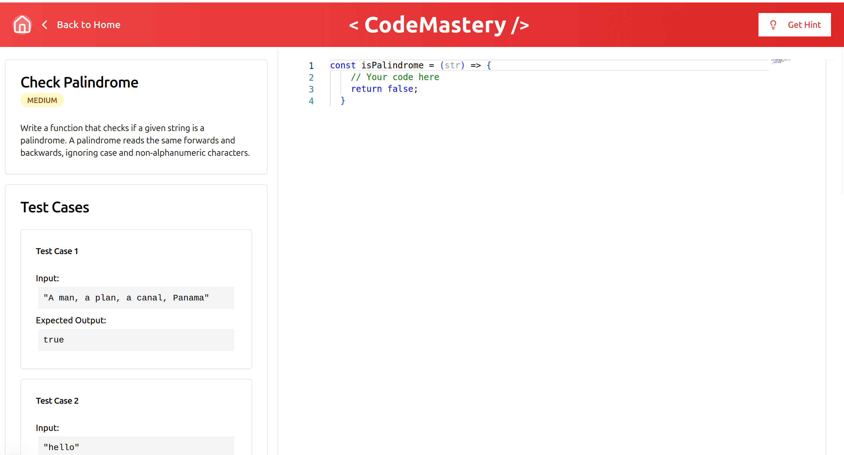Follow the Back to Home link
Screen dimensions: 844x455
pyautogui.click(x=88, y=25)
